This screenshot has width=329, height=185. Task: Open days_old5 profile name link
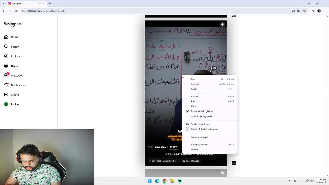tap(160, 147)
